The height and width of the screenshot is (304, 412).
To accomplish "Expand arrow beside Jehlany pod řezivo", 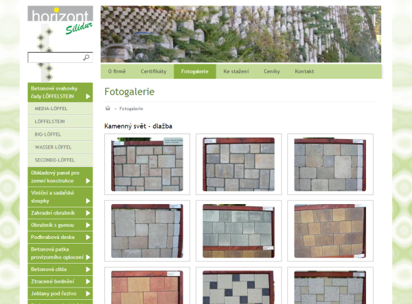I will click(x=88, y=294).
